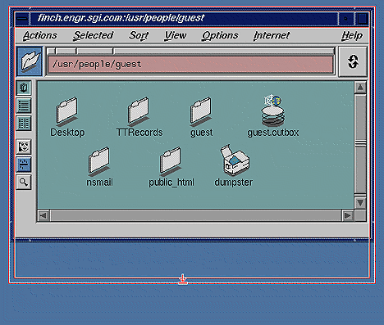The width and height of the screenshot is (384, 325).
Task: Select the TTRecords folder icon
Action: click(139, 111)
